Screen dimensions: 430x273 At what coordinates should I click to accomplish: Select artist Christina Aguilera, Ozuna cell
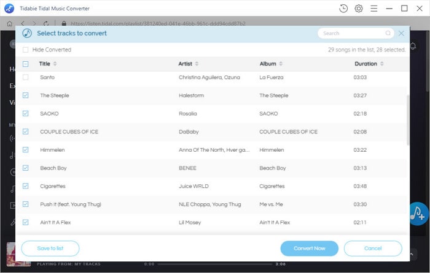pyautogui.click(x=209, y=77)
